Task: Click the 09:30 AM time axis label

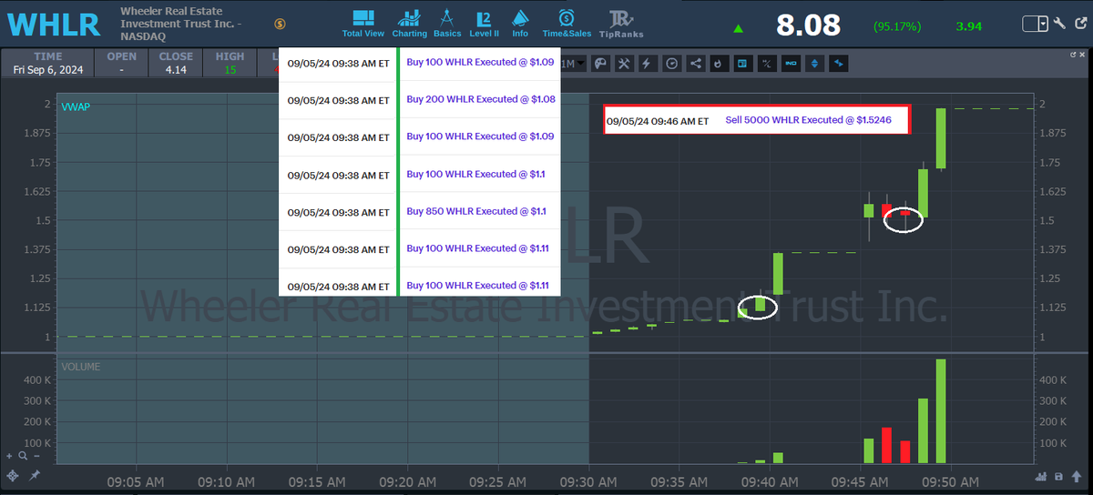Action: [x=589, y=481]
